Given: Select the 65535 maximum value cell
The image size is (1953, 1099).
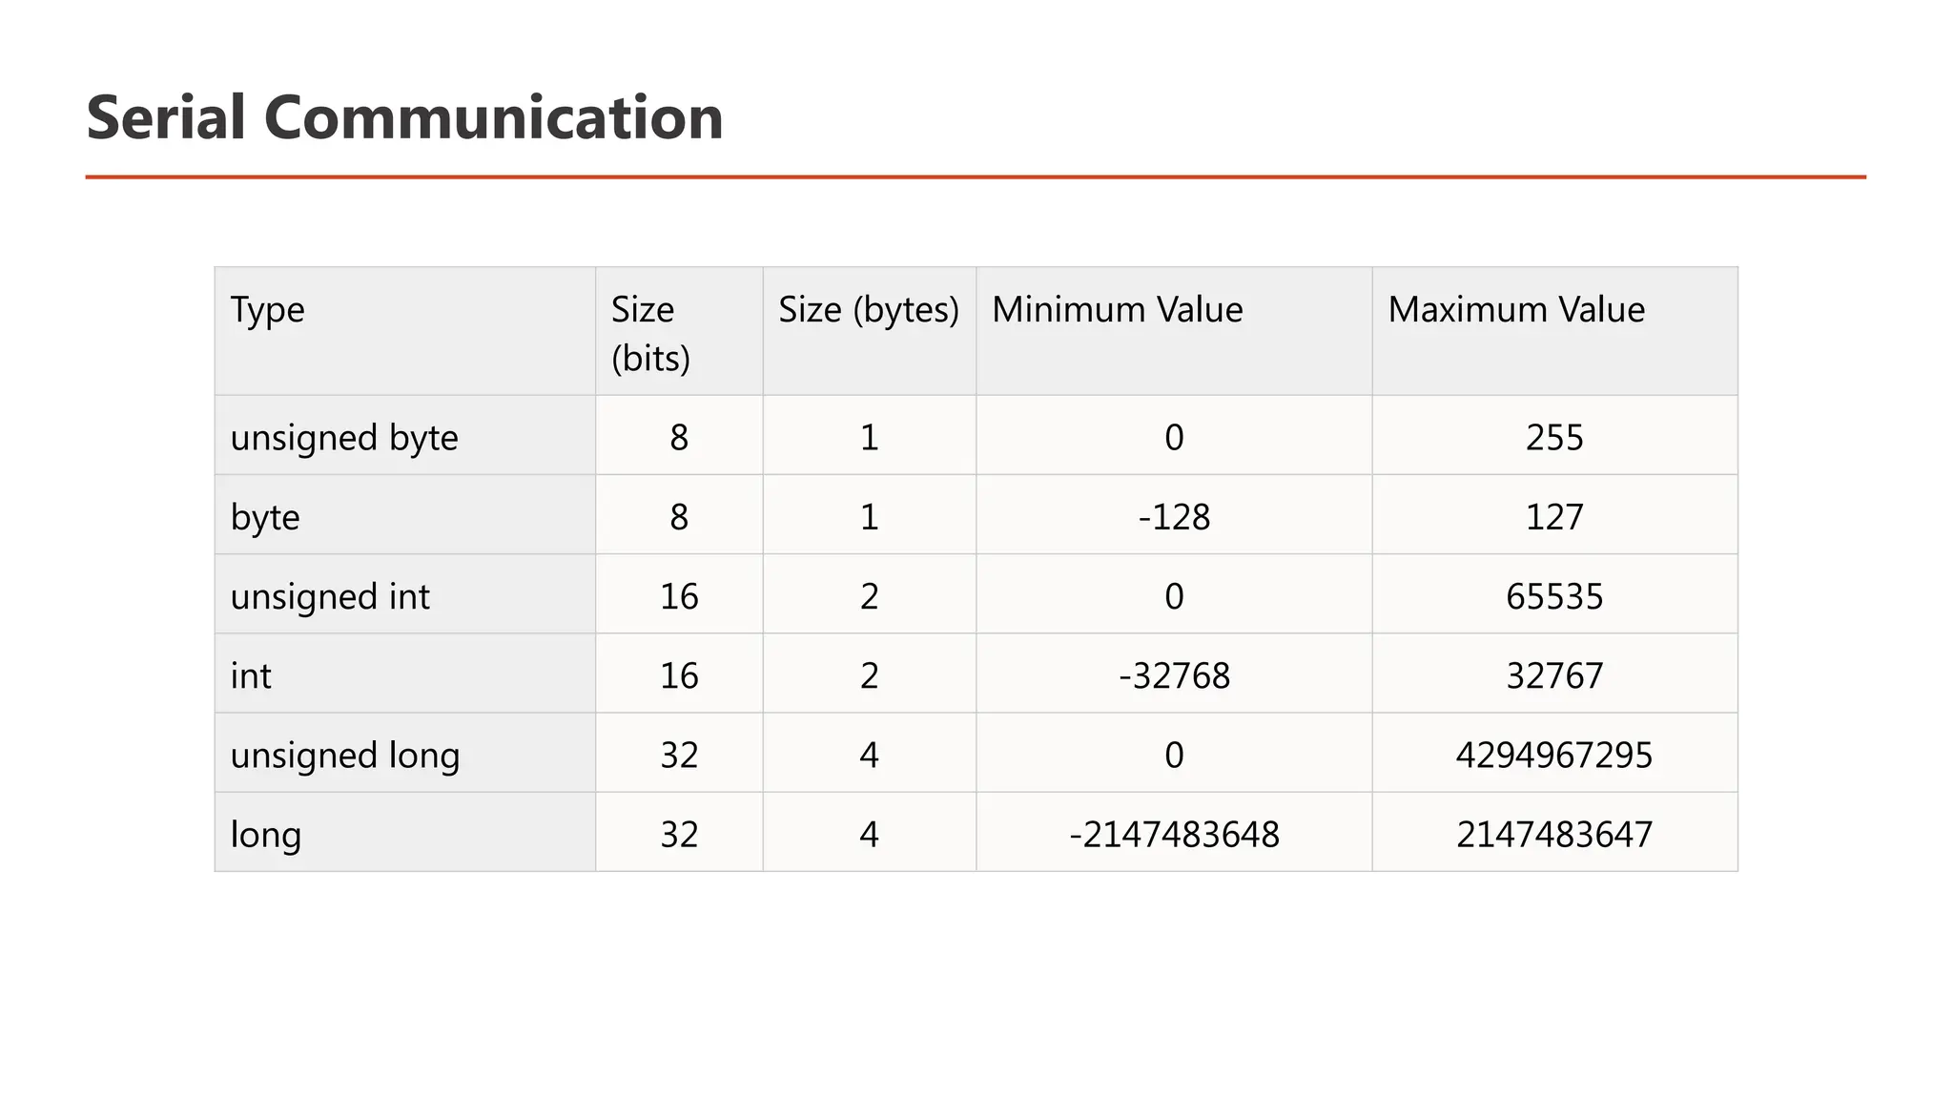Looking at the screenshot, I should (1554, 593).
